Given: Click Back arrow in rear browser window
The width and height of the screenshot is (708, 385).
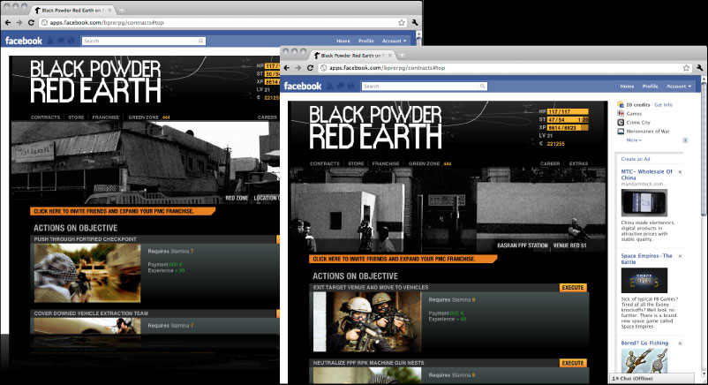Looking at the screenshot, I should [x=8, y=22].
